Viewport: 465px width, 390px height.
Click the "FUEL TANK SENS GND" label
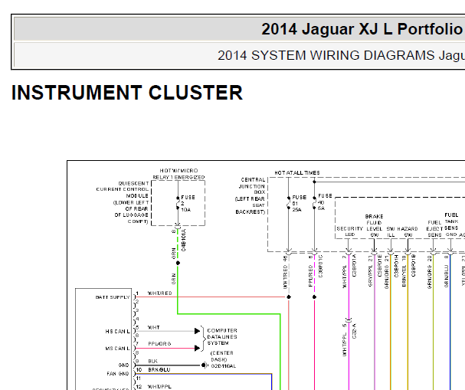[x=451, y=224]
